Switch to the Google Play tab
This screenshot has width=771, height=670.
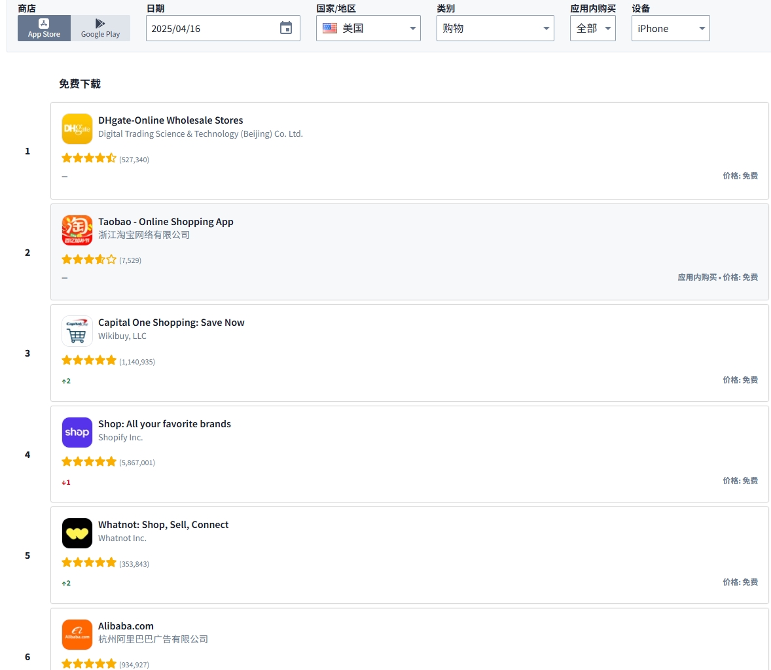pos(100,28)
